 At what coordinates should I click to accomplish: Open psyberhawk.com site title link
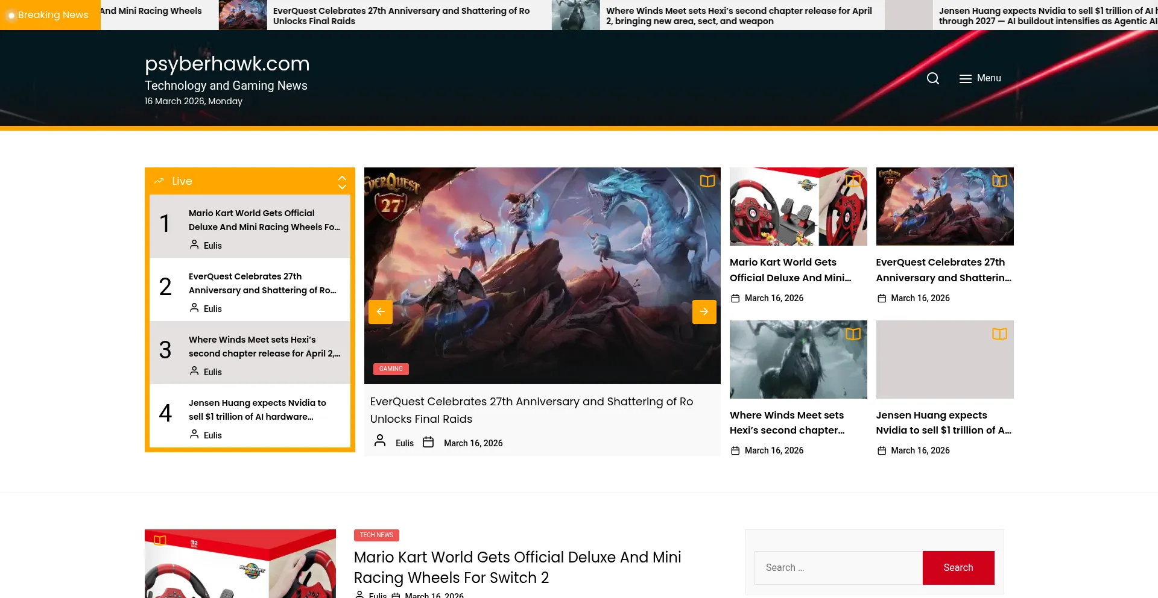[x=227, y=64]
